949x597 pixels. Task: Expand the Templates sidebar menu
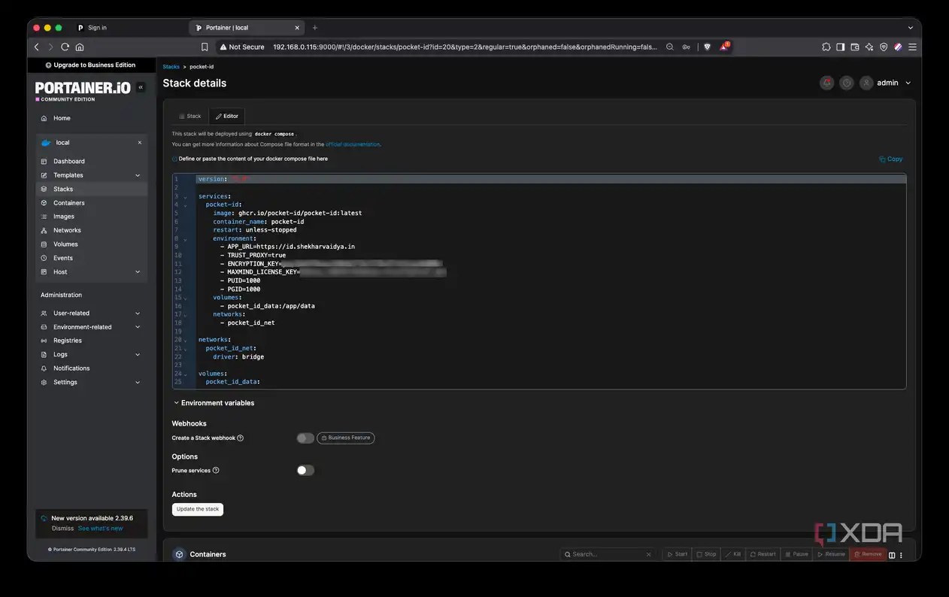[x=138, y=175]
